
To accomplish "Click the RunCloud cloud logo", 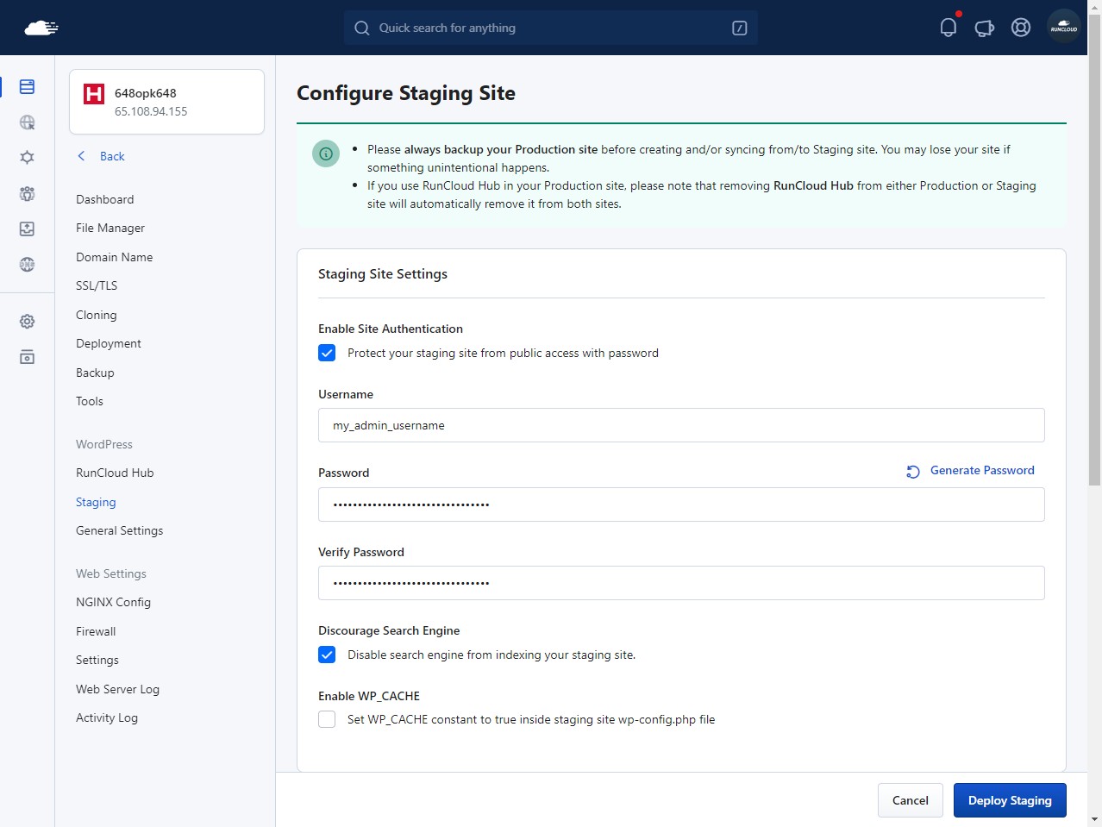I will coord(41,28).
